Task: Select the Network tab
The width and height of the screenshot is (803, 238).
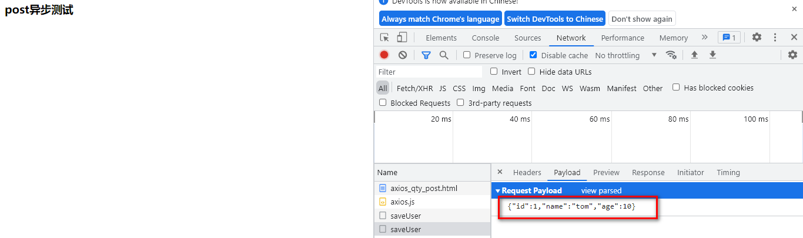Action: (x=571, y=38)
